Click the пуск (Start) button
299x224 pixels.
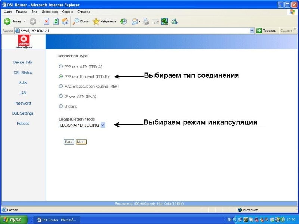click(x=14, y=220)
